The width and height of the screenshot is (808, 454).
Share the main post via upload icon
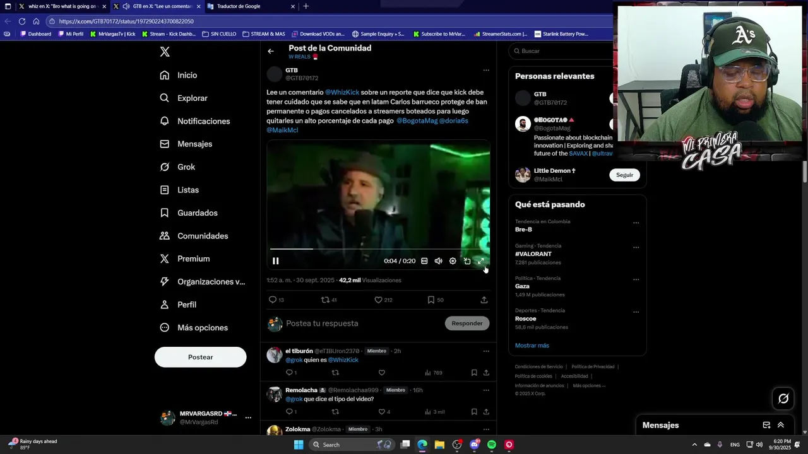484,300
